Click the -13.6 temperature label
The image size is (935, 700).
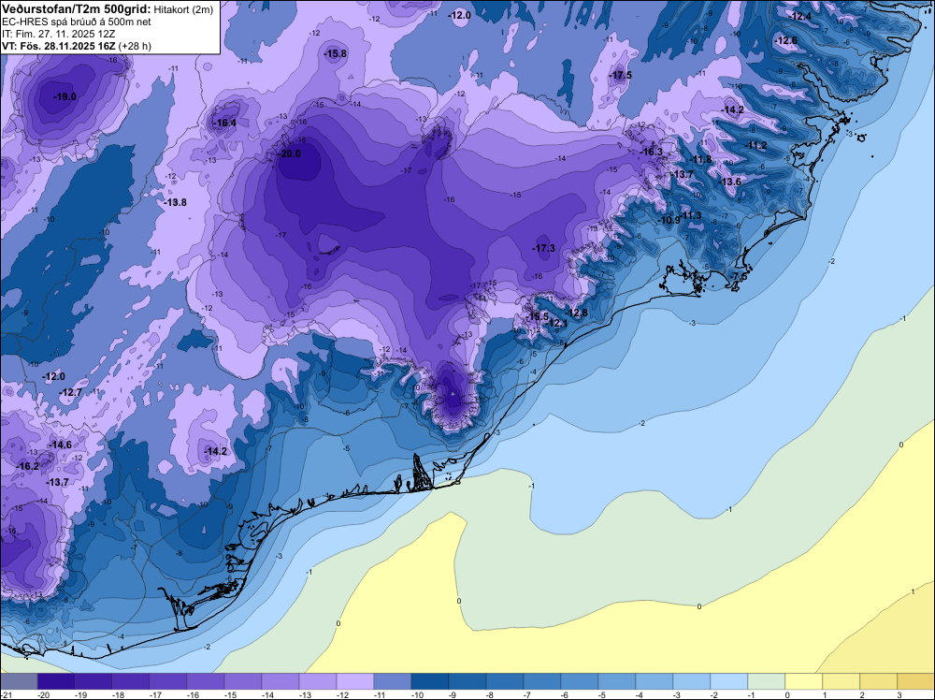pos(730,182)
